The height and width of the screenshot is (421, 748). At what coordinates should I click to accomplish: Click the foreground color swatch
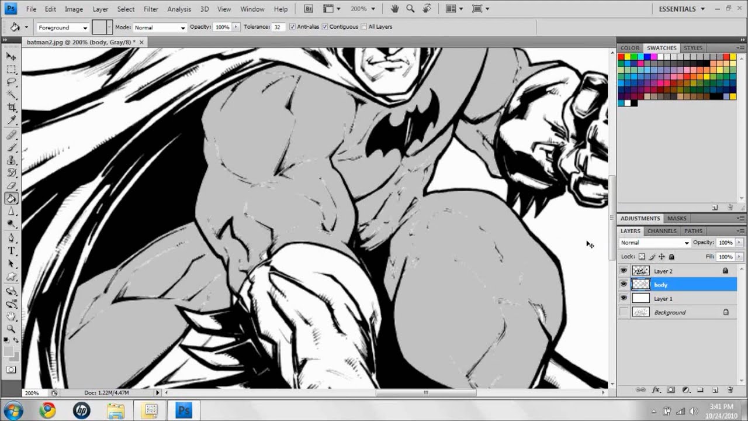(x=8, y=351)
